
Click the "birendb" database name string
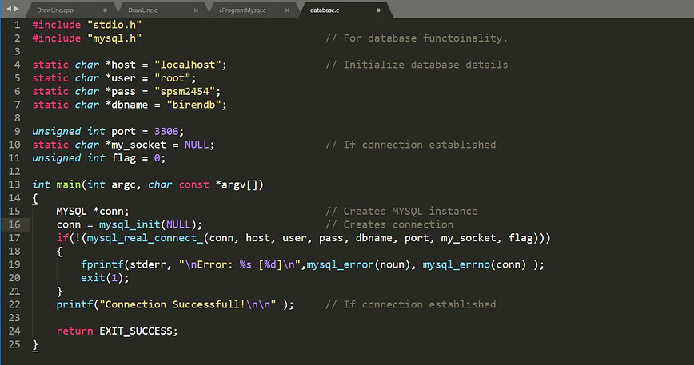(x=193, y=105)
